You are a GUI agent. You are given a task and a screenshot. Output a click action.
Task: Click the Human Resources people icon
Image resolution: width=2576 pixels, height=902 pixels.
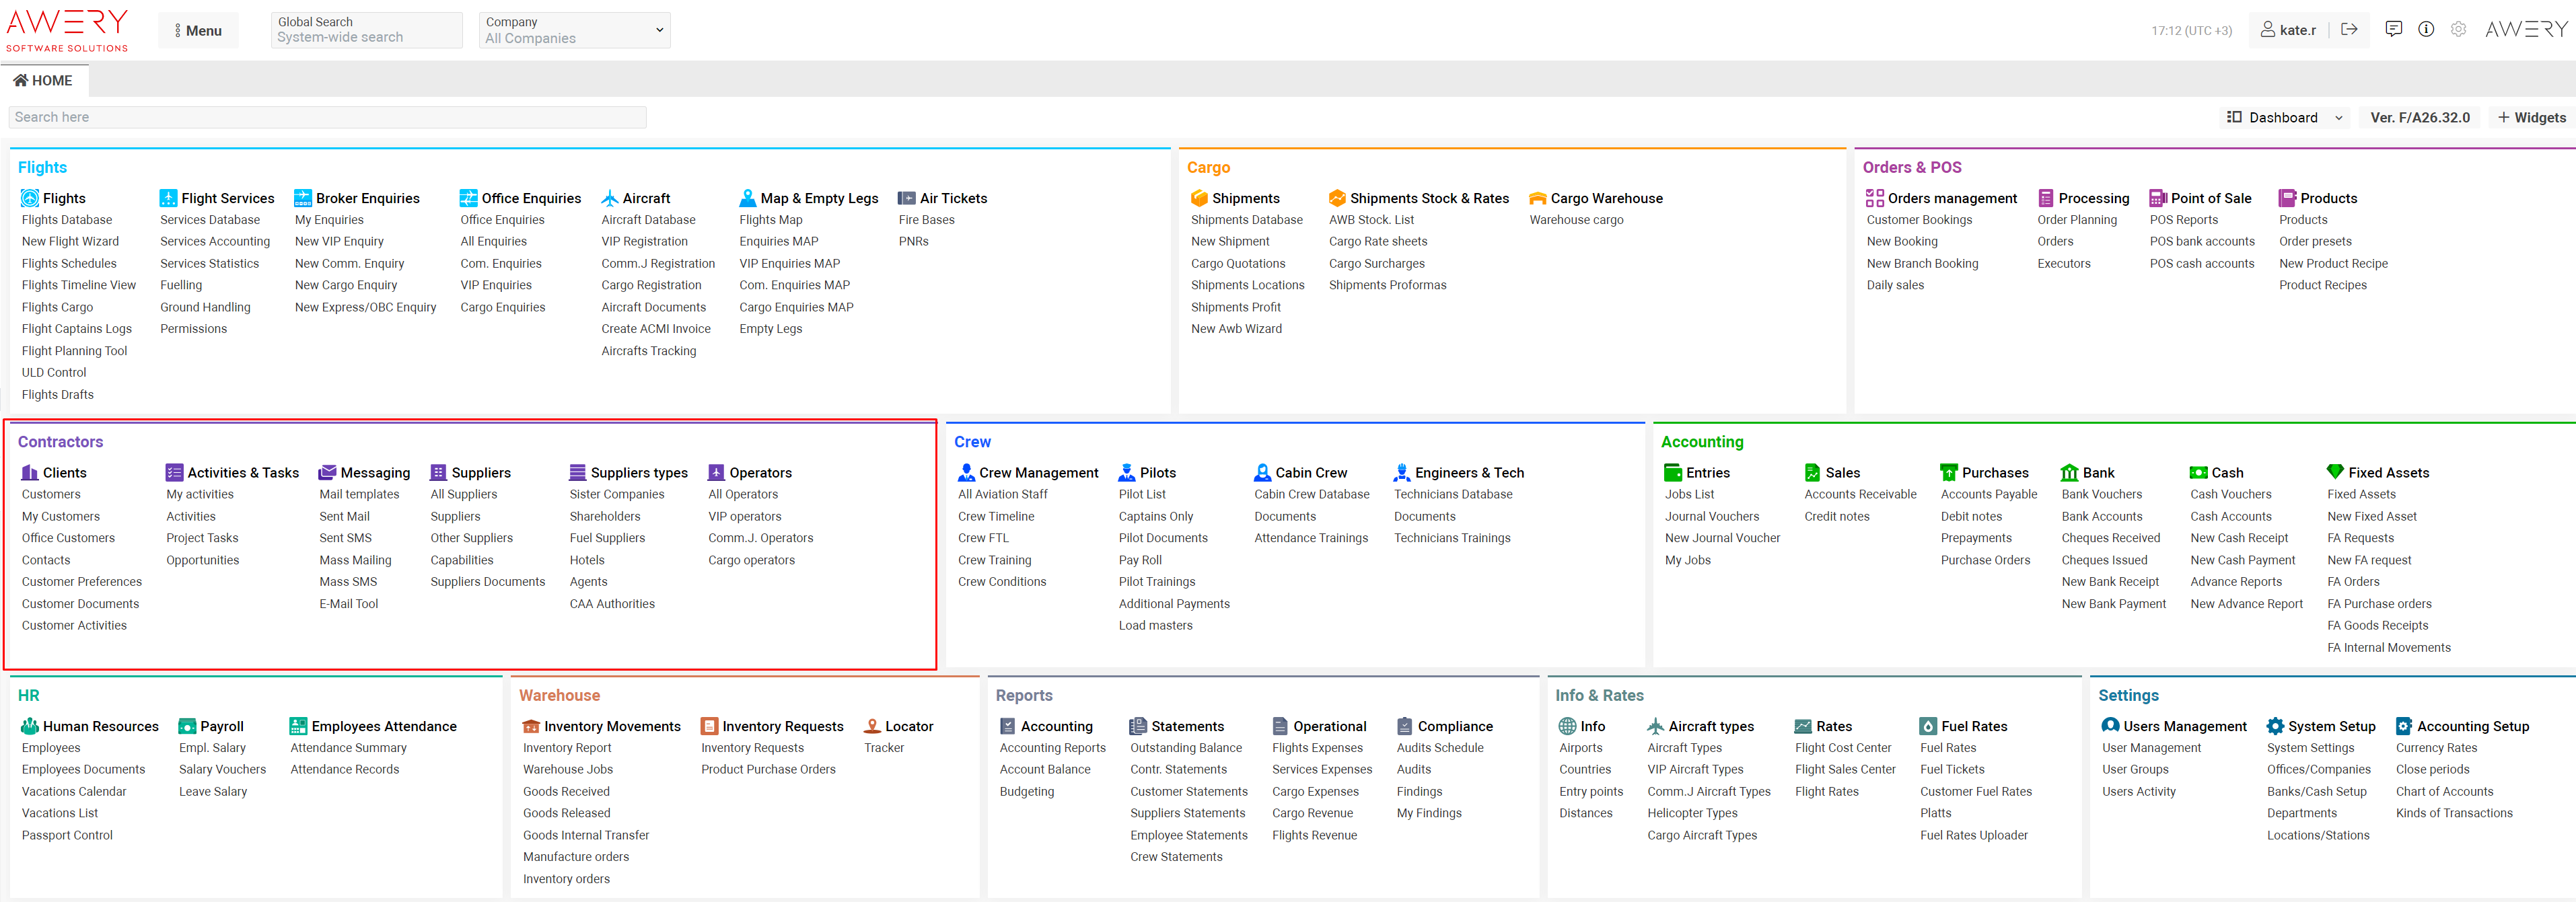[x=30, y=726]
